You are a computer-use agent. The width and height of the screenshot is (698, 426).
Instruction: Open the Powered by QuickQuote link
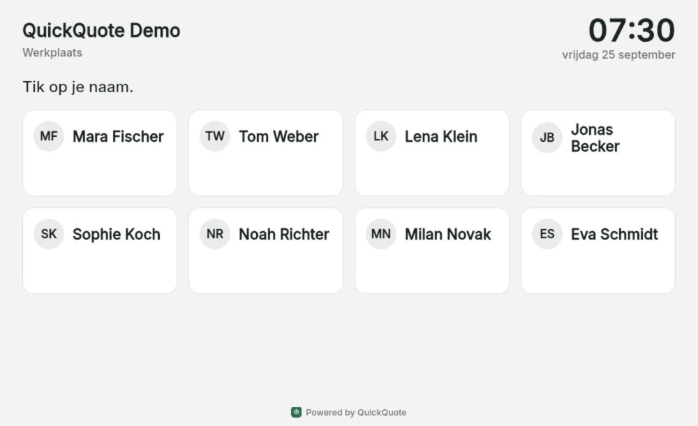coord(349,413)
